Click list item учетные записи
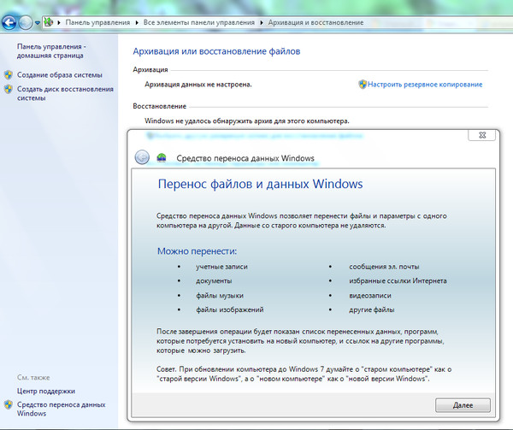Viewport: 513px width, 430px height. coord(221,267)
